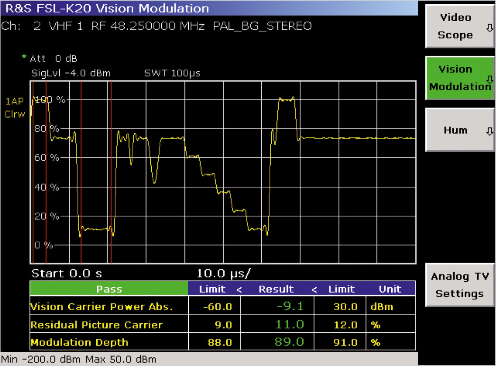The height and width of the screenshot is (366, 496).
Task: Click the 10.0 µs/ time scale label
Action: (x=223, y=274)
